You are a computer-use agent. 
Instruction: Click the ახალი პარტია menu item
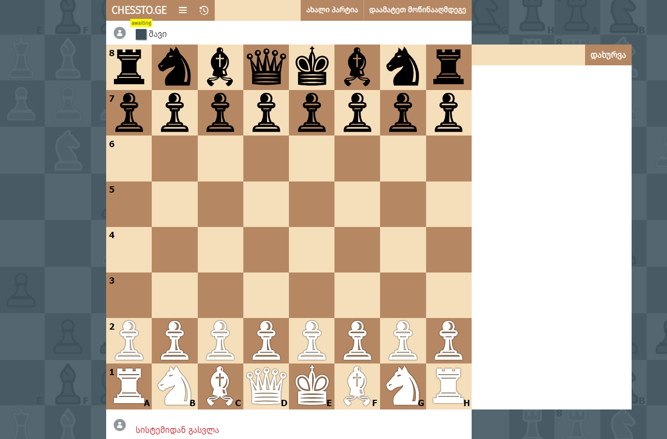[332, 10]
